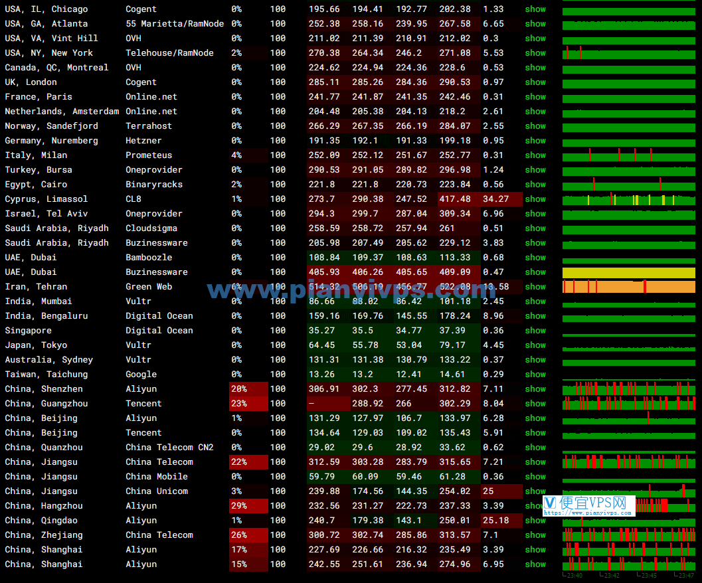The height and width of the screenshot is (583, 702).
Task: Show details for Jiangsu China Telecom row
Action: tap(535, 463)
